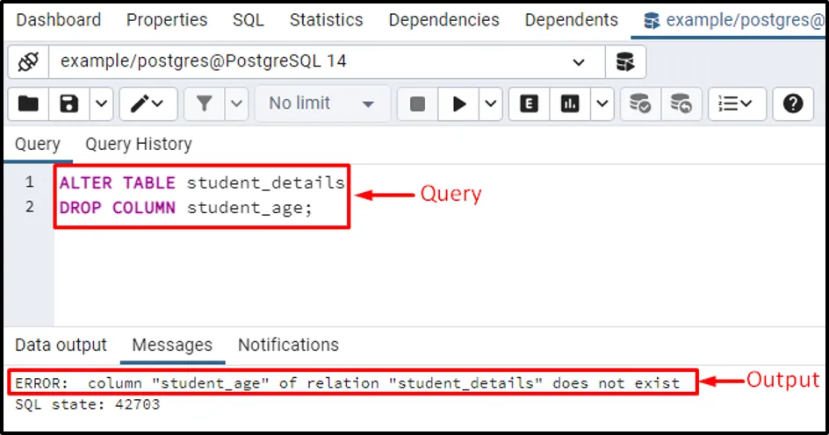The height and width of the screenshot is (435, 829).
Task: Execute the query with play button
Action: tap(458, 103)
